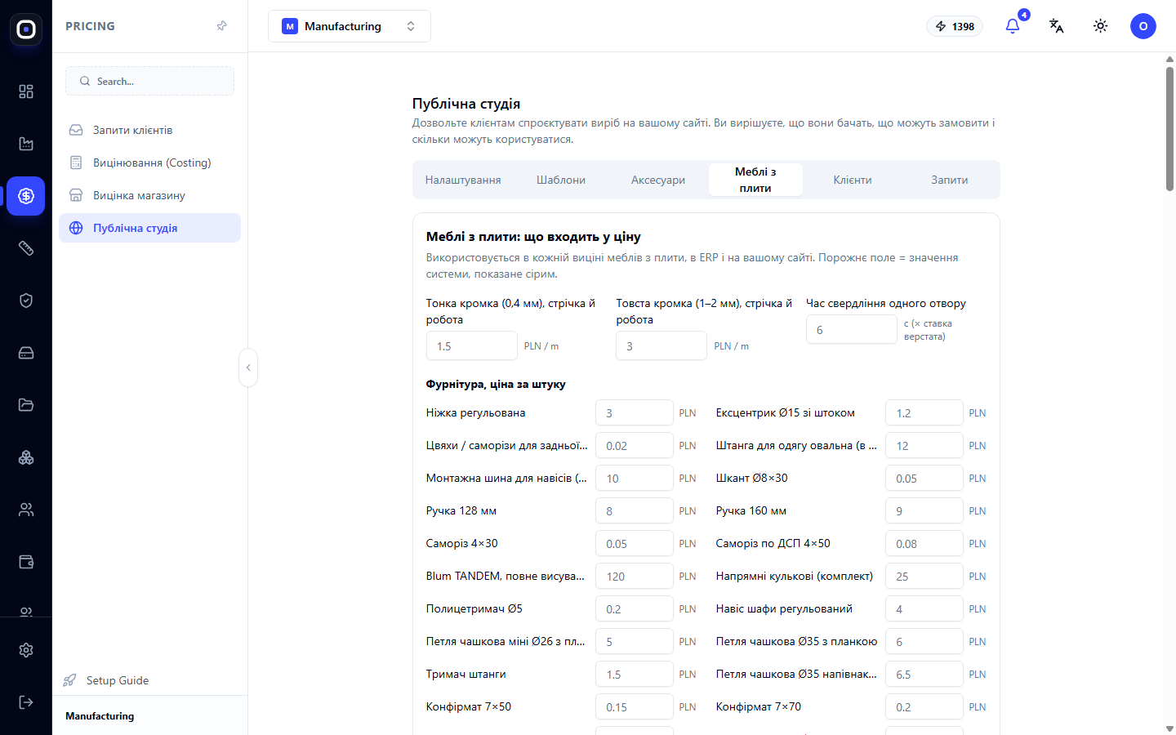Screen dimensions: 1176x735
Task: Open the user avatar menu labeled O
Action: click(1143, 26)
